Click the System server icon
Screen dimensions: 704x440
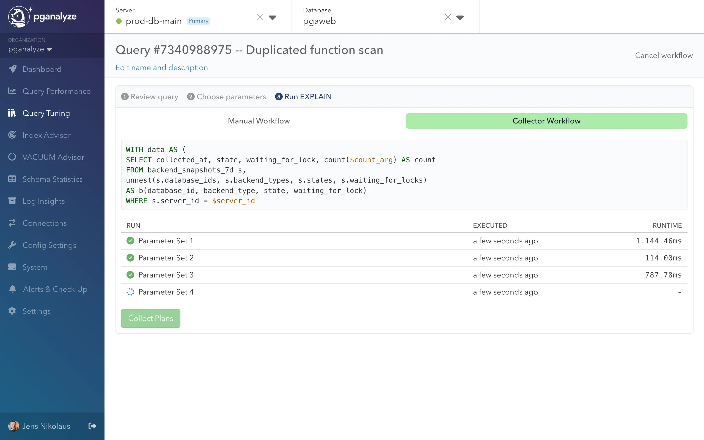point(12,267)
